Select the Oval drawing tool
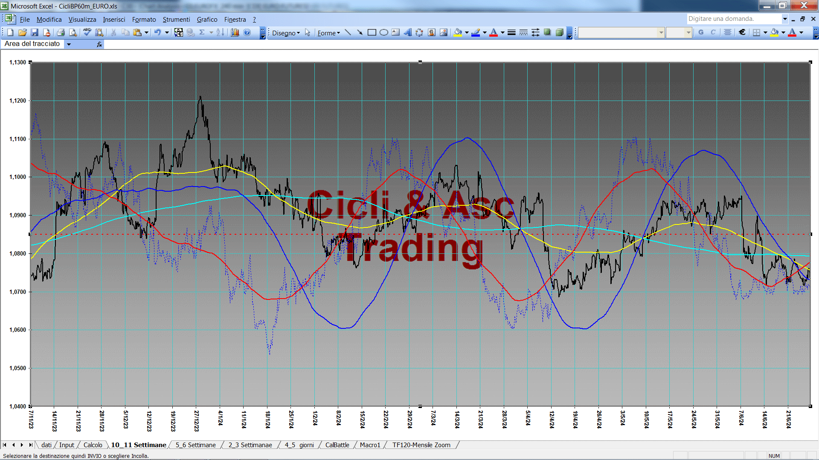Screen dimensions: 819x460 [383, 32]
